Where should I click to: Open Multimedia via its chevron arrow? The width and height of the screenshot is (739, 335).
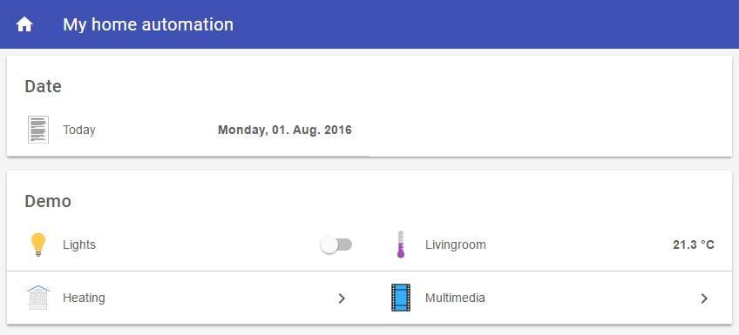pyautogui.click(x=704, y=298)
